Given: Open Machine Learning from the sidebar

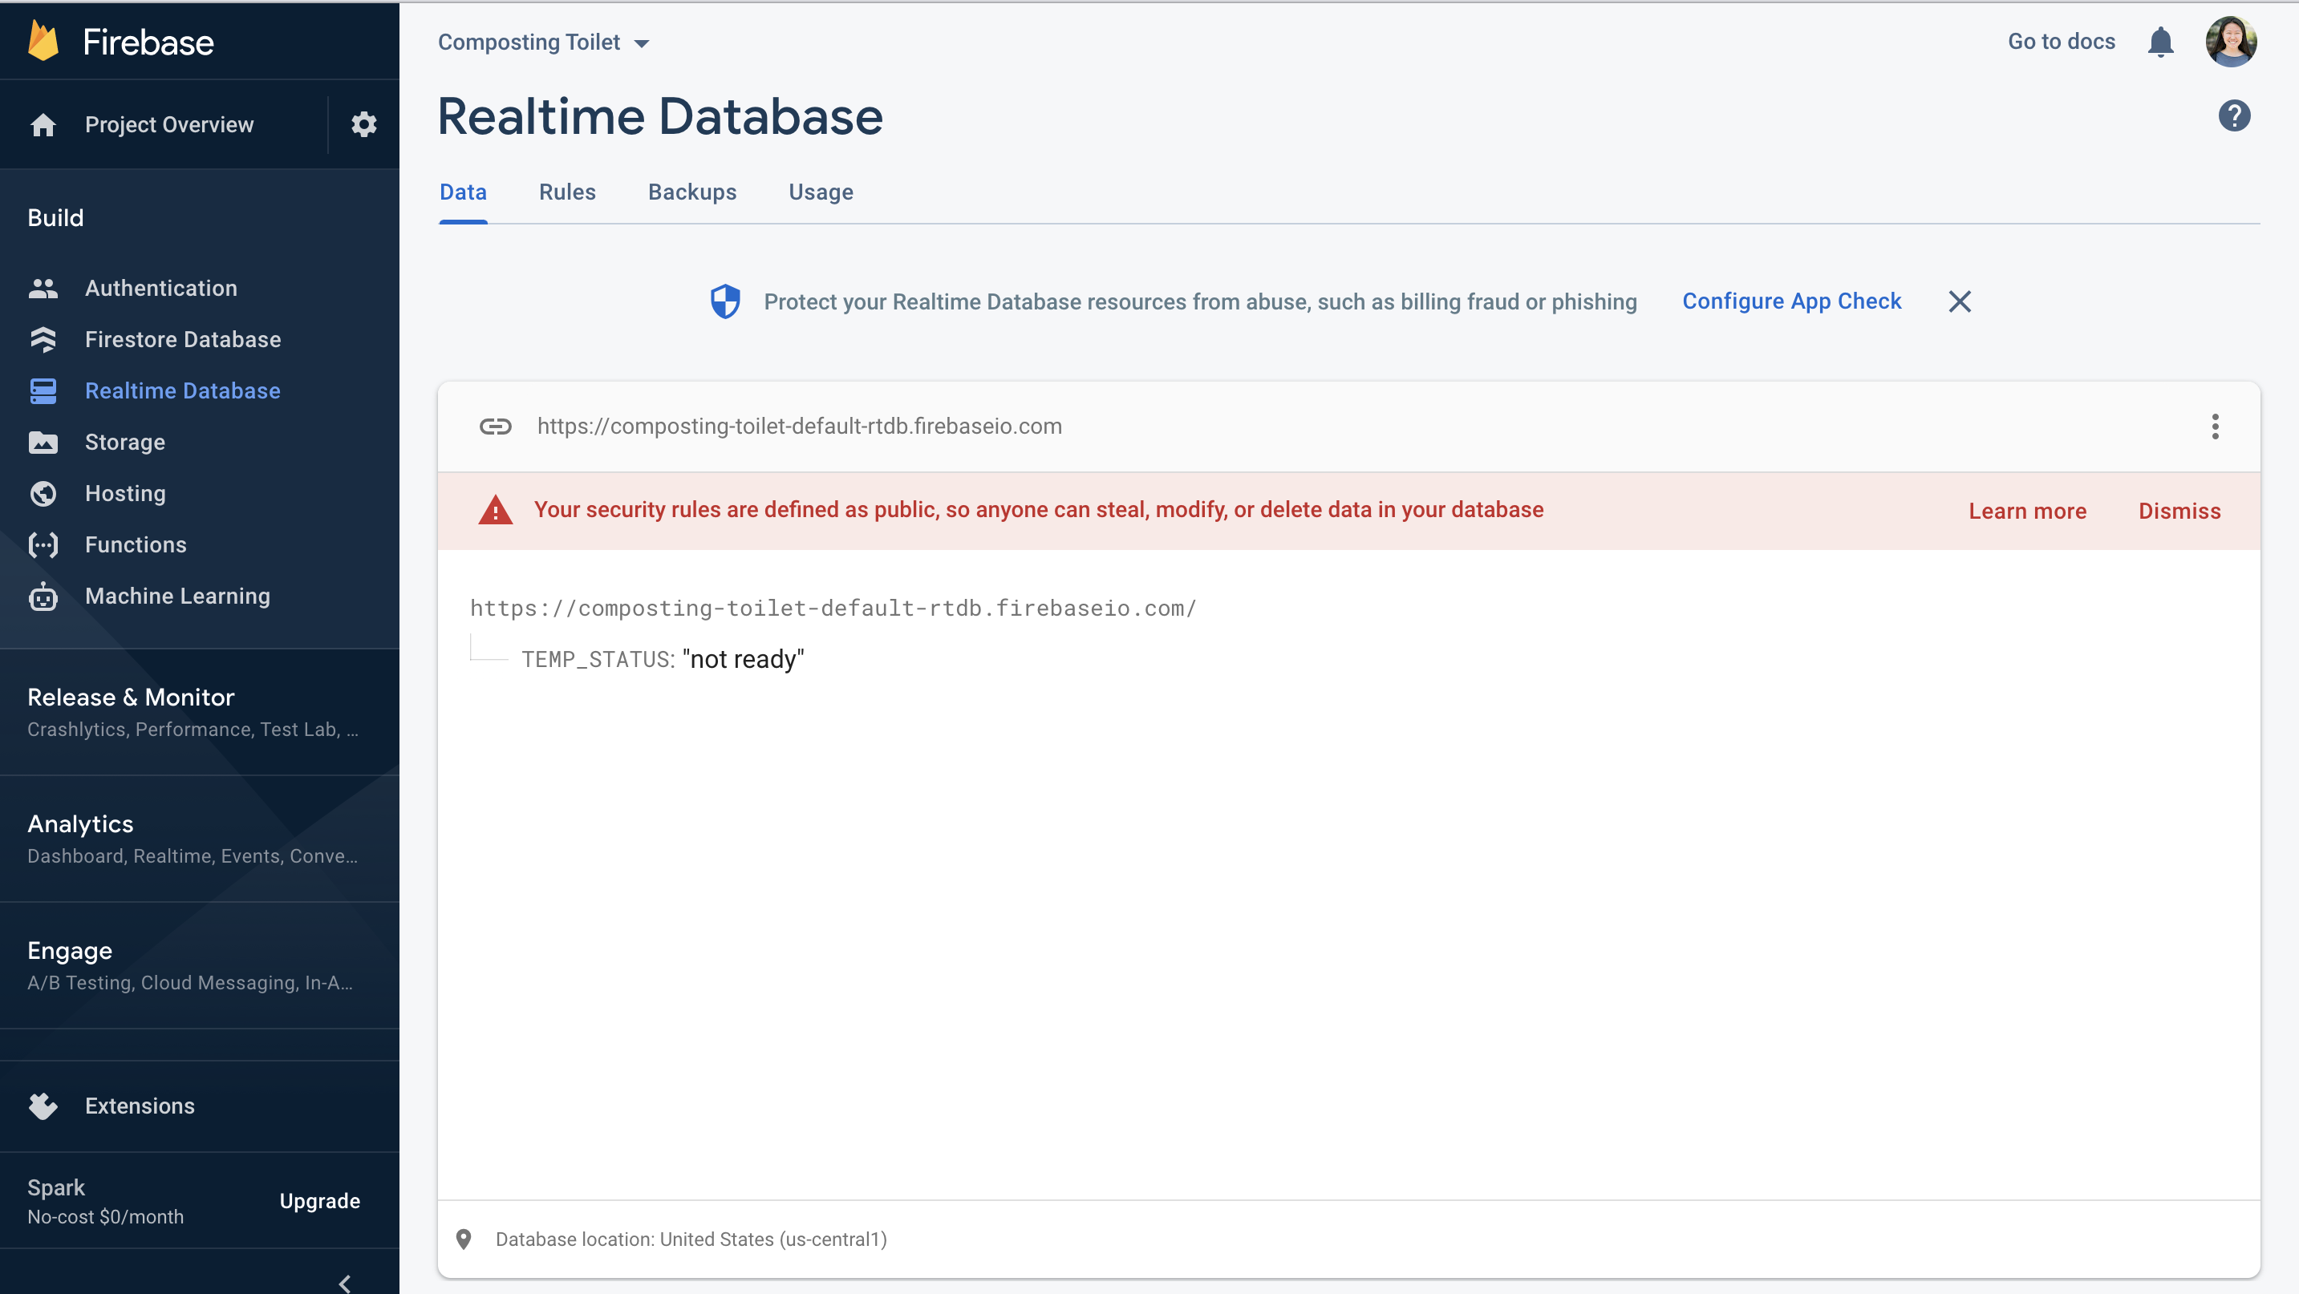Looking at the screenshot, I should tap(177, 596).
